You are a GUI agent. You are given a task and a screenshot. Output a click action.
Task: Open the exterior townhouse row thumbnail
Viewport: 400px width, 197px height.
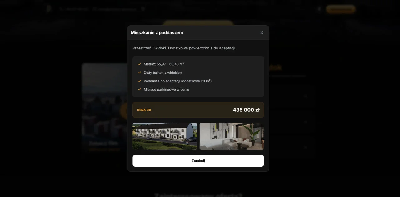tap(165, 136)
